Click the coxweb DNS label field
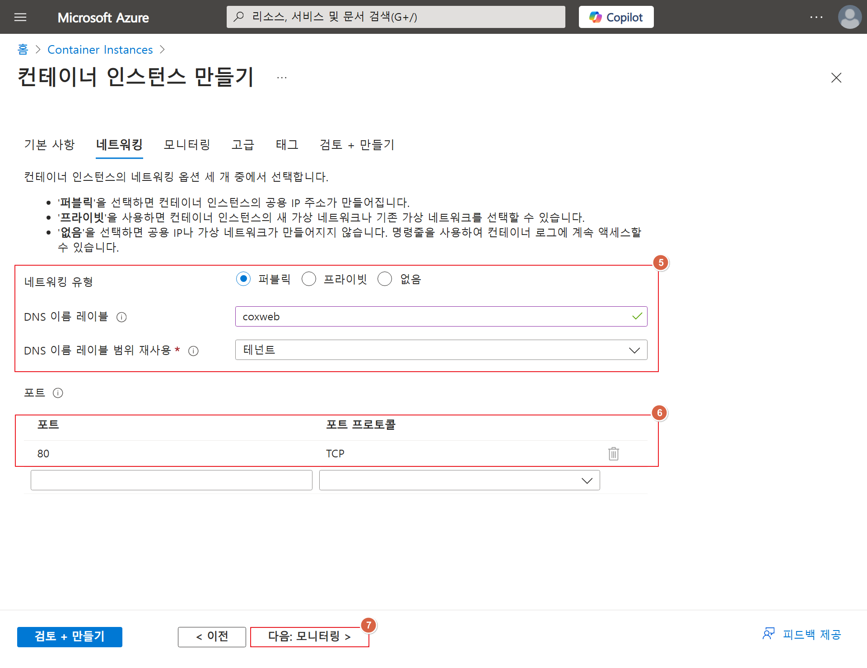The image size is (867, 668). [433, 317]
